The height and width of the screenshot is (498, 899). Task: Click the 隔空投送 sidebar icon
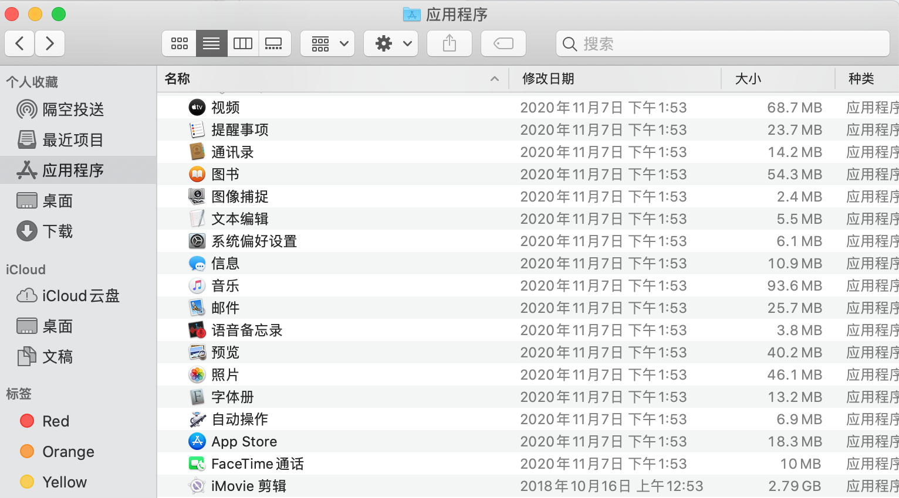coord(26,110)
